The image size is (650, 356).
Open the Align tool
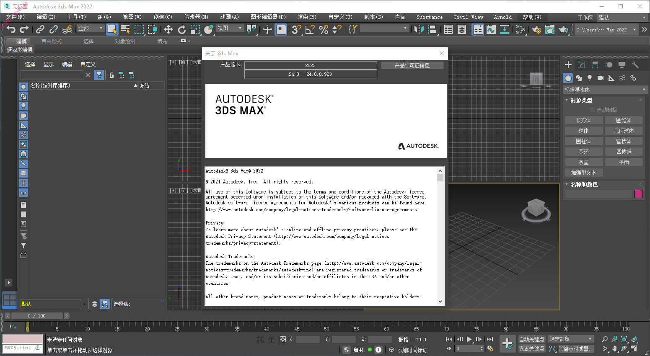[x=432, y=29]
